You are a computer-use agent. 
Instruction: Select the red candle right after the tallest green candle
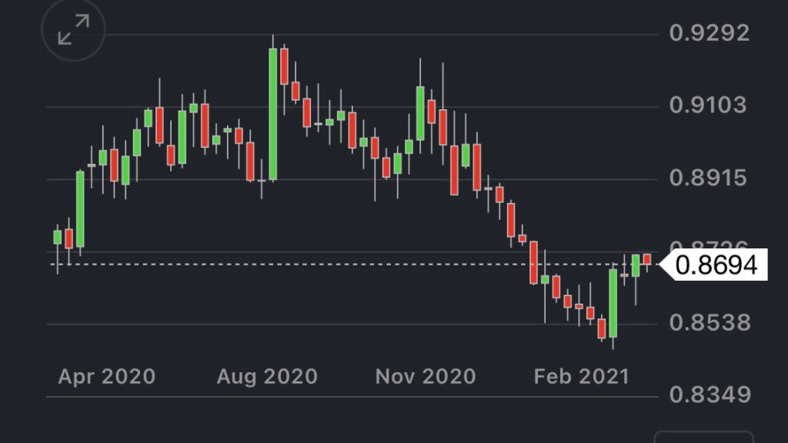284,66
